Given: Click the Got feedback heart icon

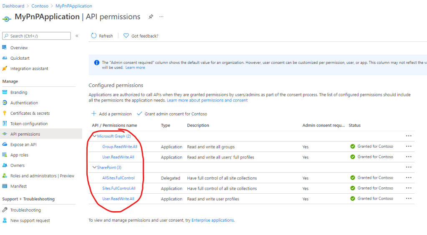Looking at the screenshot, I should [126, 36].
